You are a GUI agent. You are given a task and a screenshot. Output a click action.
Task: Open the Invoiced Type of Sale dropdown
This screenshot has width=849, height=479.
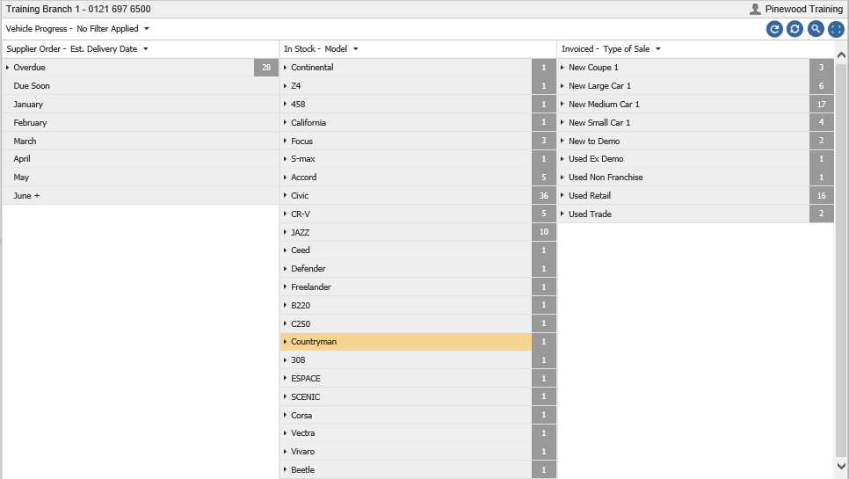658,48
